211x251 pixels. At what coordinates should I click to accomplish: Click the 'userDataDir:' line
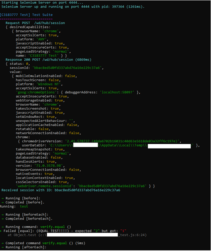[111, 146]
